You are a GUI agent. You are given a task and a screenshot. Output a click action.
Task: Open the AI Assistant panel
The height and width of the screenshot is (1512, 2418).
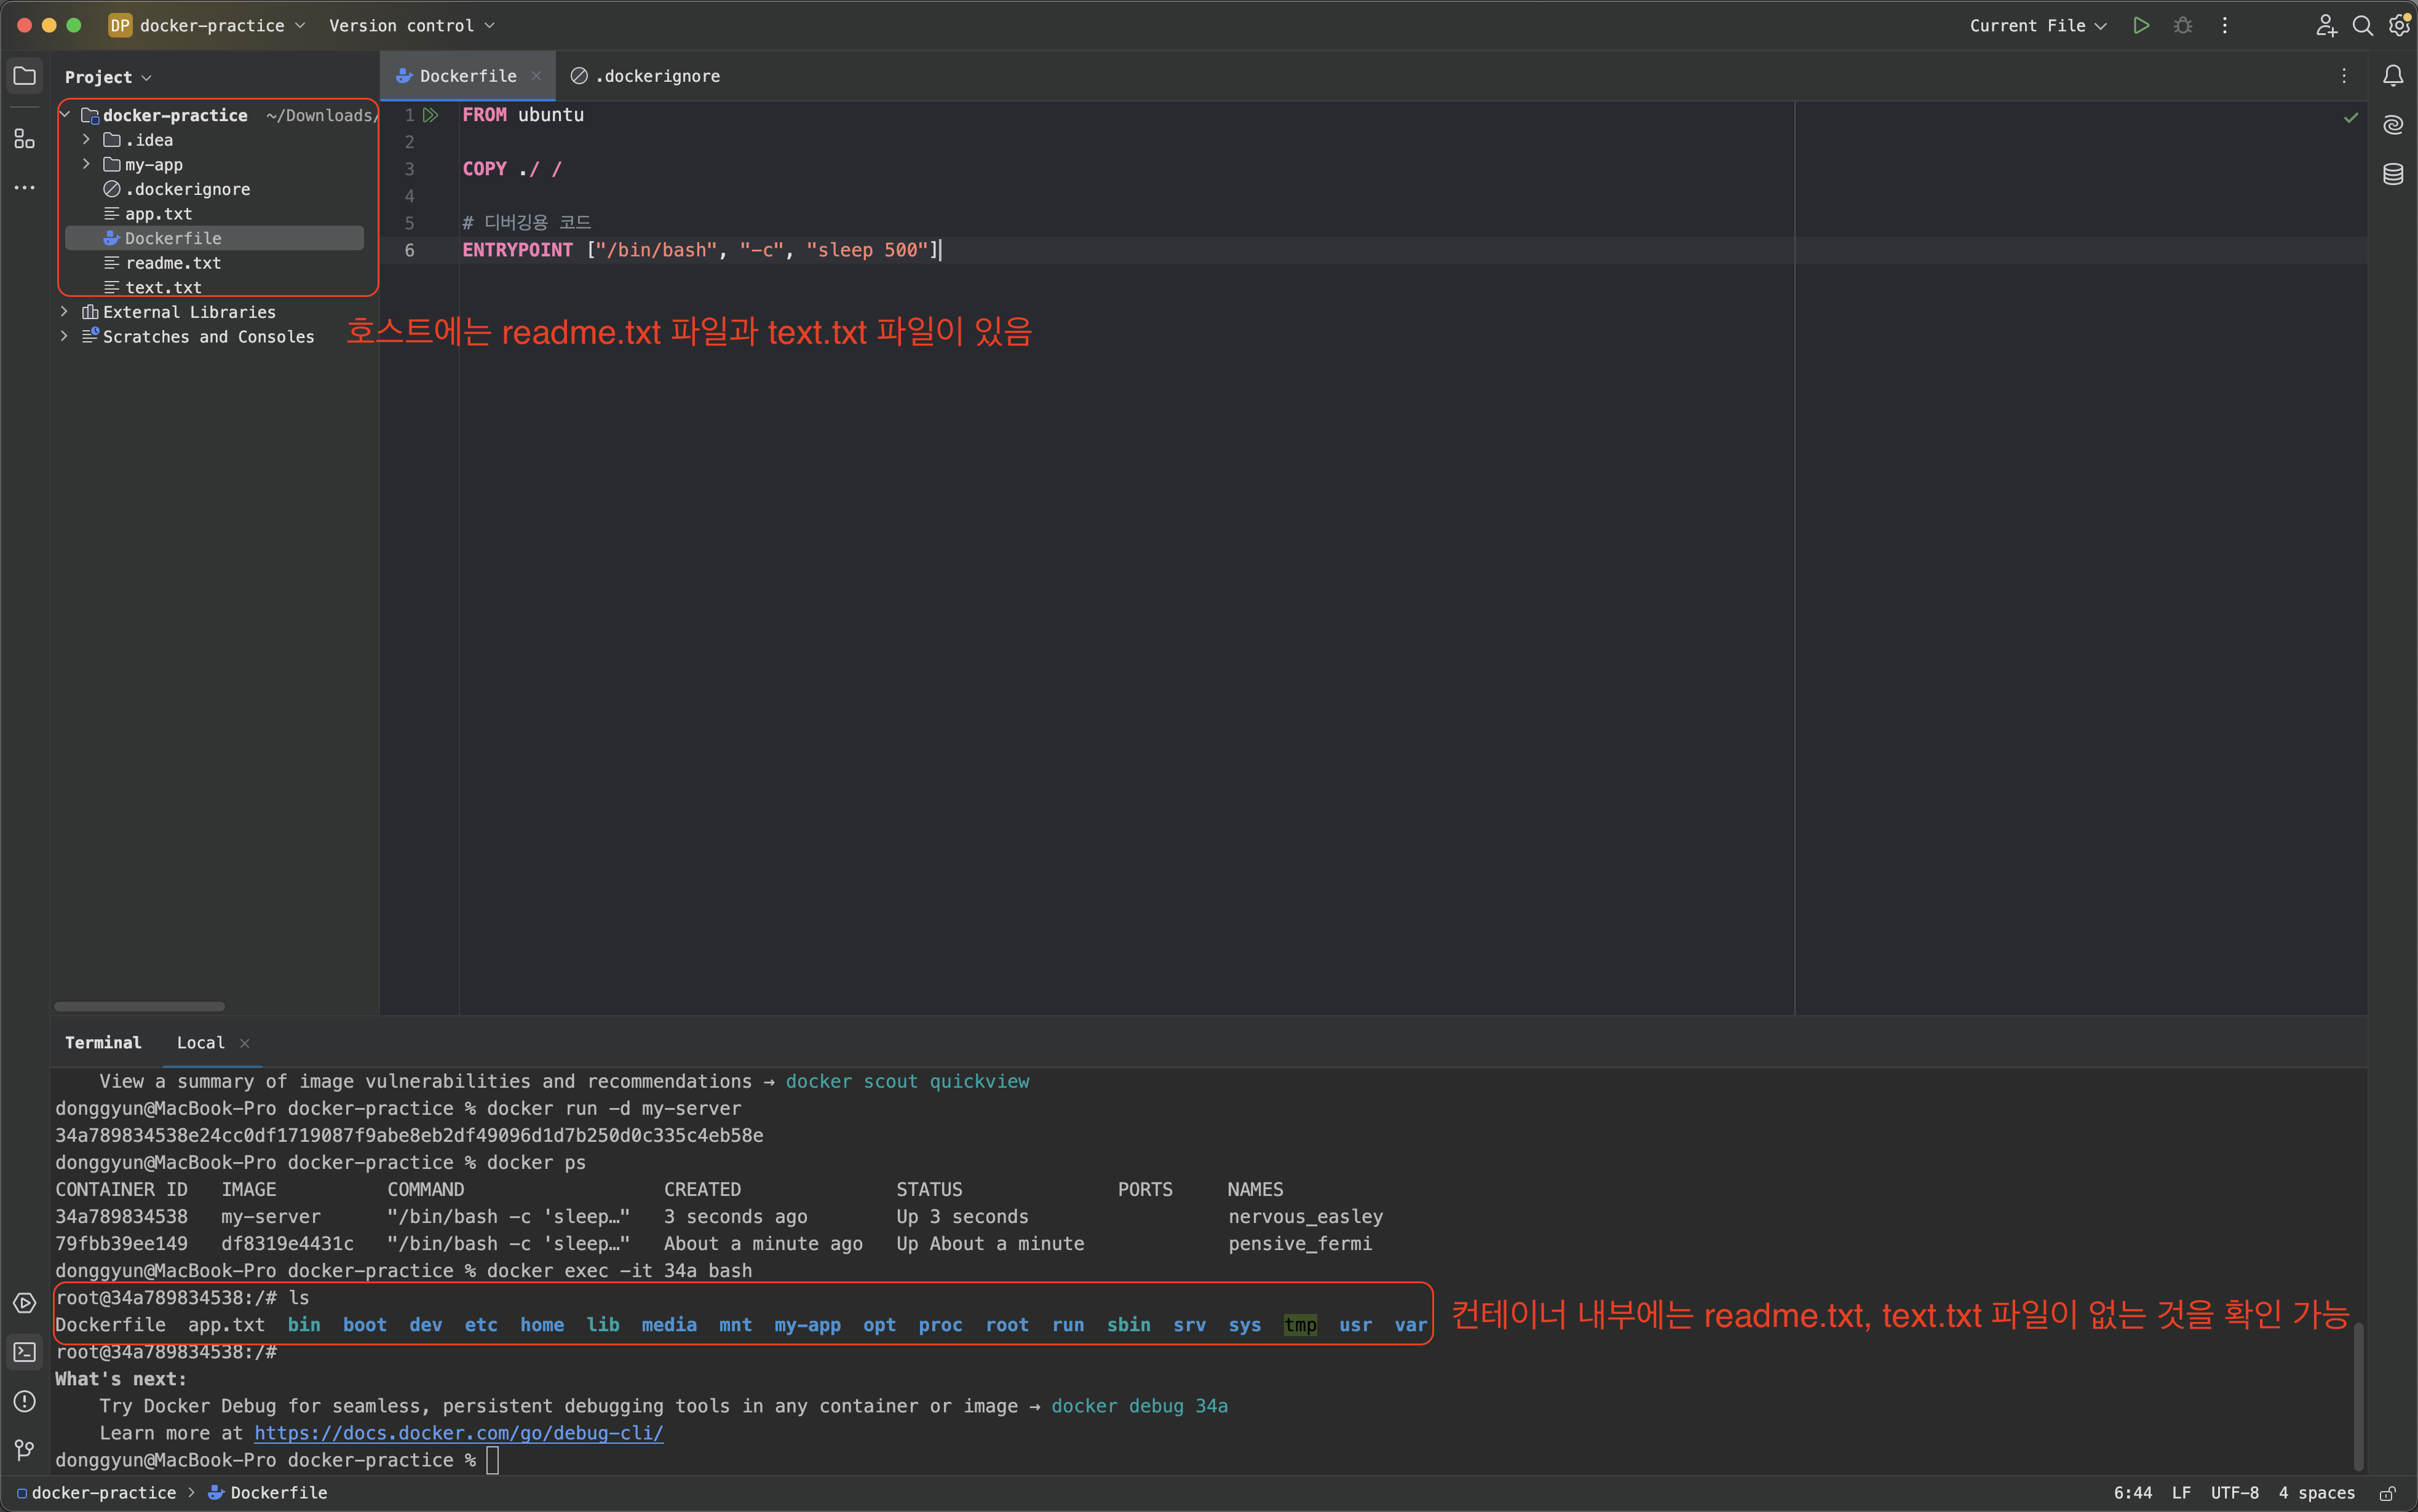pyautogui.click(x=2395, y=124)
